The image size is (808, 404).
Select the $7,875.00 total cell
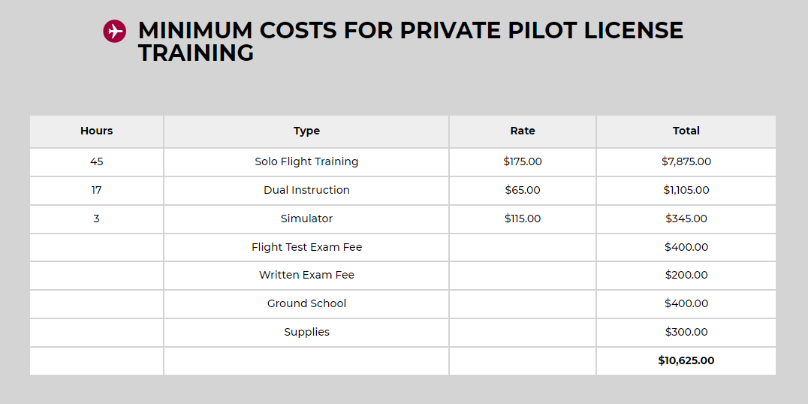(686, 161)
